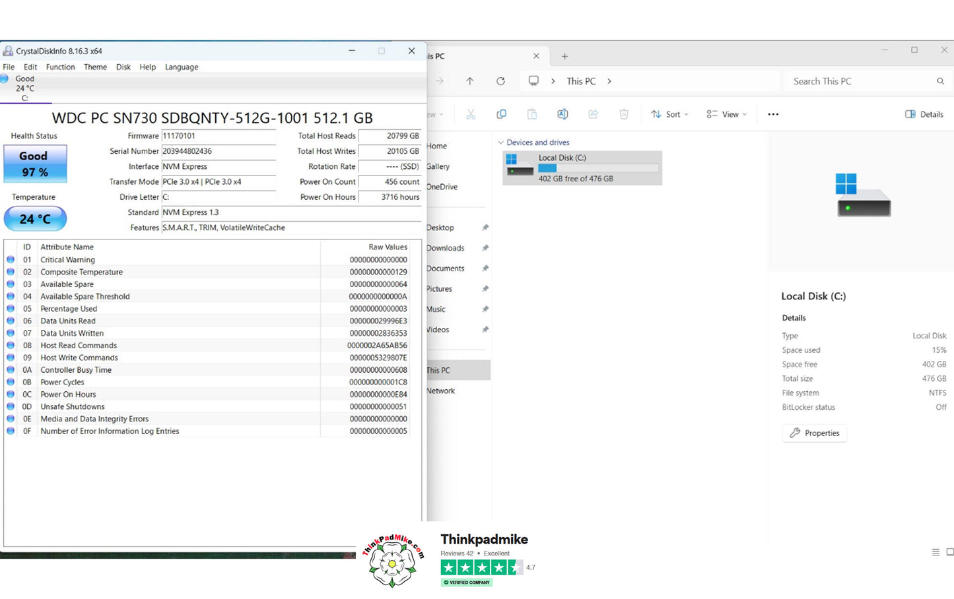Click the pin icon next to Documents
Image resolution: width=954 pixels, height=599 pixels.
(485, 268)
